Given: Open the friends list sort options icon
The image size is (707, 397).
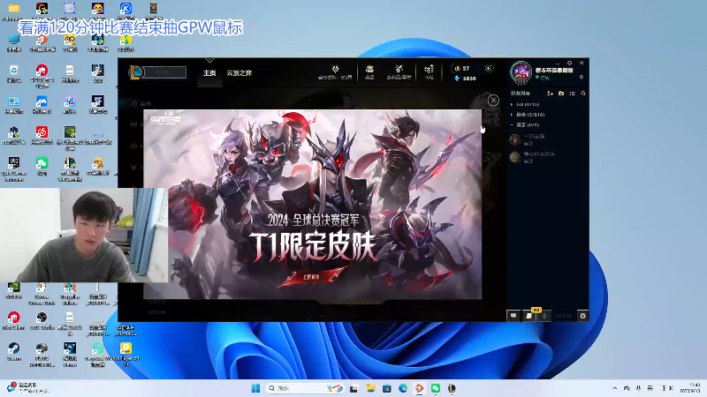Looking at the screenshot, I should [572, 94].
